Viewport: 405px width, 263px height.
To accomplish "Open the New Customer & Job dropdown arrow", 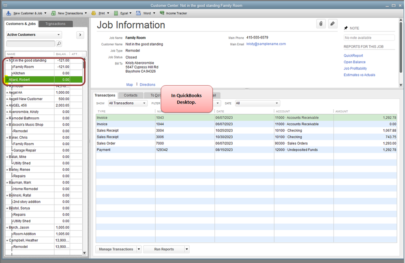I will (x=45, y=13).
